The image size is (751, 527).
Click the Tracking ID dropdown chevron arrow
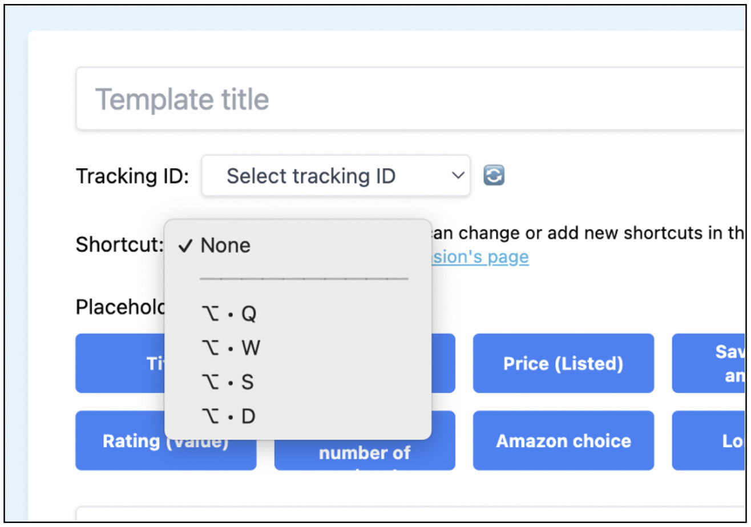457,176
